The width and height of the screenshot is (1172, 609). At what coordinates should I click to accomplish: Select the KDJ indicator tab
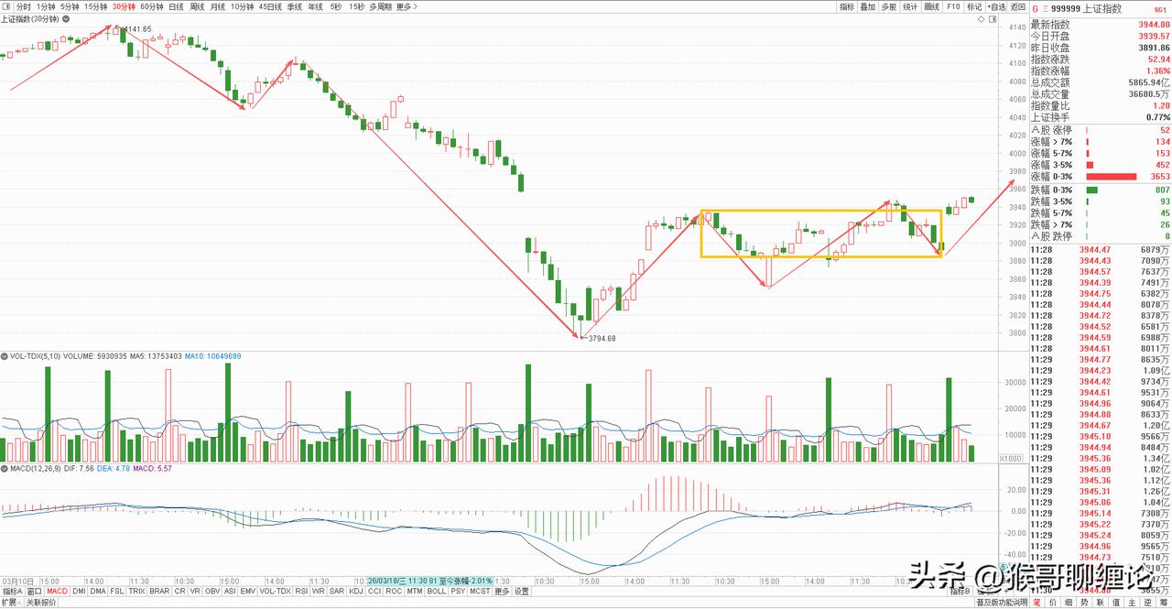tap(356, 591)
